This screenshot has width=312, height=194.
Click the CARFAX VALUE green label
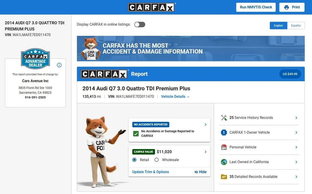coord(143,152)
